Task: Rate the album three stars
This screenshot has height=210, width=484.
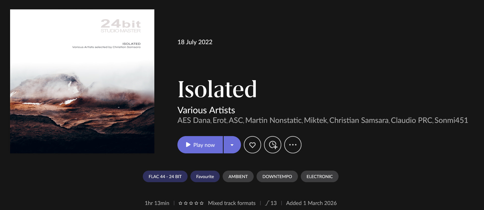Action: coord(191,203)
